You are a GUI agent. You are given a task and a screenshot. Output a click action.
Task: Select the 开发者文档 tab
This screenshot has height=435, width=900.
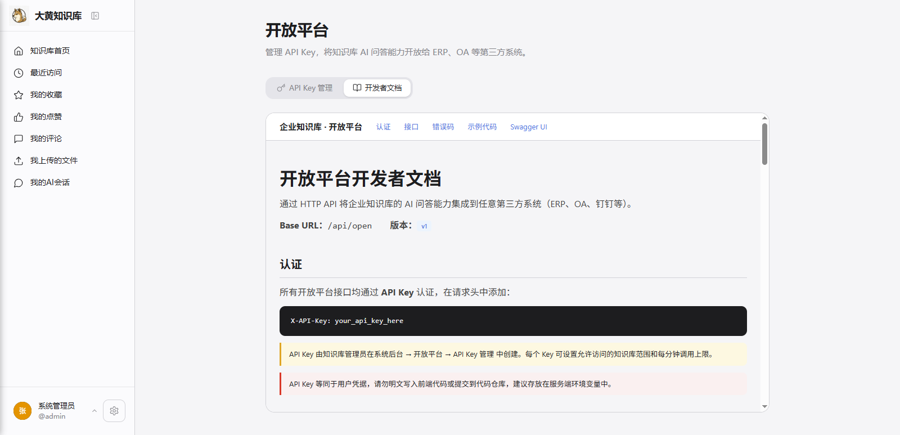(377, 88)
